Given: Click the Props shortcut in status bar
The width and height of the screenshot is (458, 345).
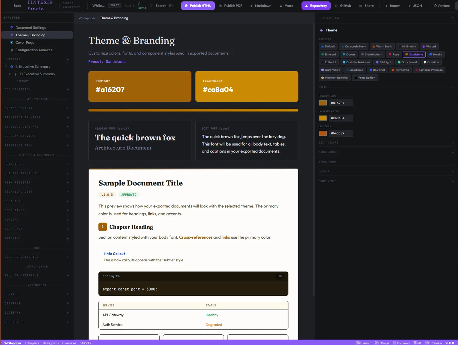Looking at the screenshot, I should pyautogui.click(x=382, y=343).
